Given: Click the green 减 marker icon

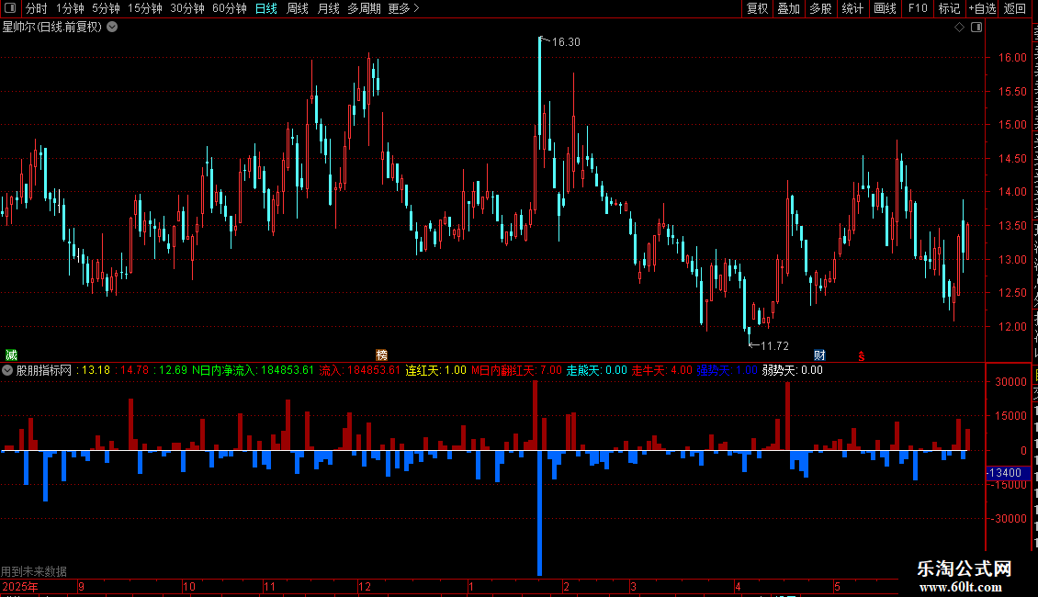Looking at the screenshot, I should pyautogui.click(x=11, y=355).
